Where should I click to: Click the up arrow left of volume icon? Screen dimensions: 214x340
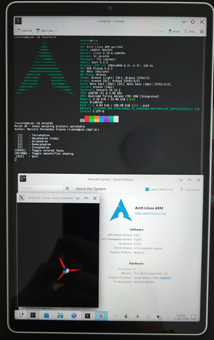[116, 316]
